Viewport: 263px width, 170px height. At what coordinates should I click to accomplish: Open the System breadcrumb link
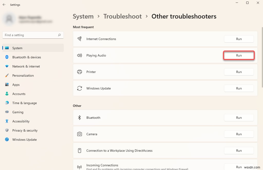(83, 16)
